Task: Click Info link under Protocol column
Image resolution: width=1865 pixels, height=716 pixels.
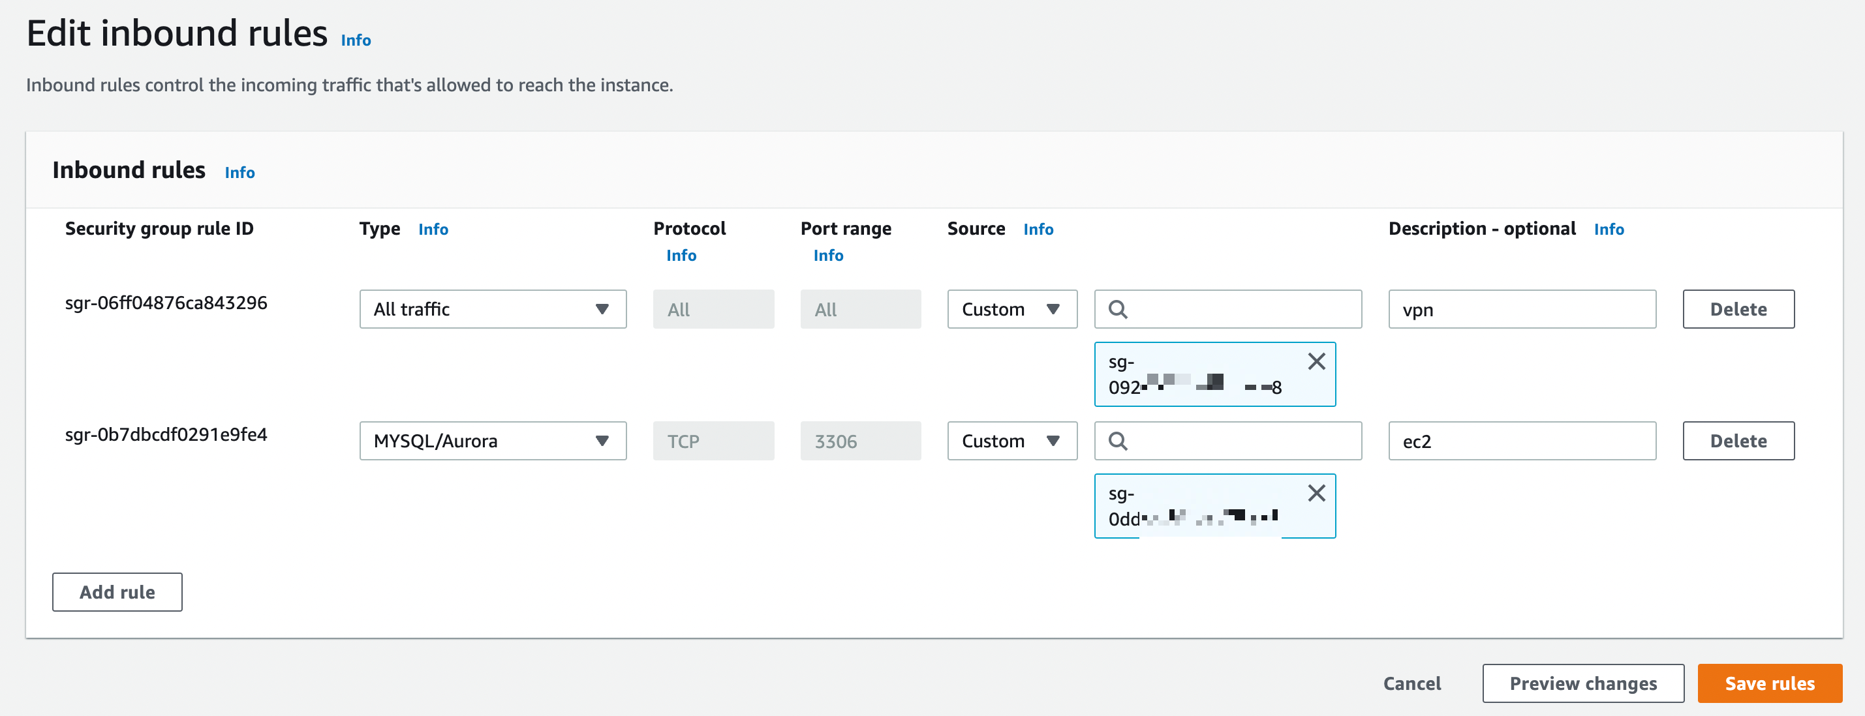Action: [681, 256]
